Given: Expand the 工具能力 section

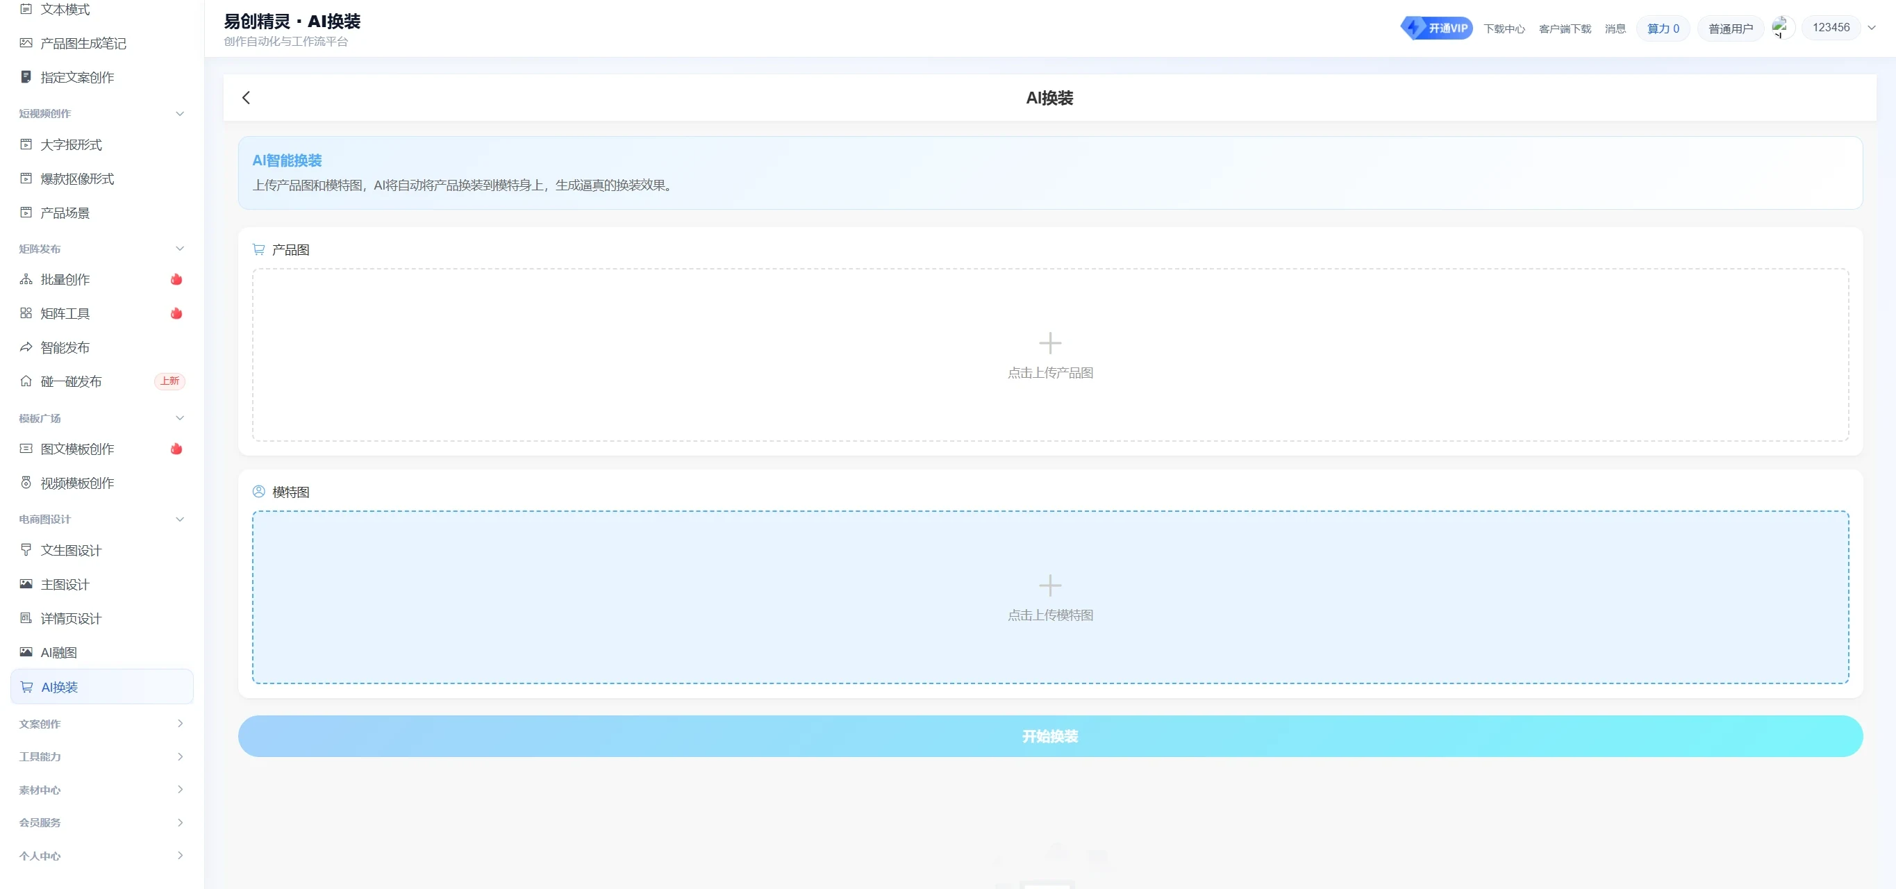Looking at the screenshot, I should [x=180, y=756].
